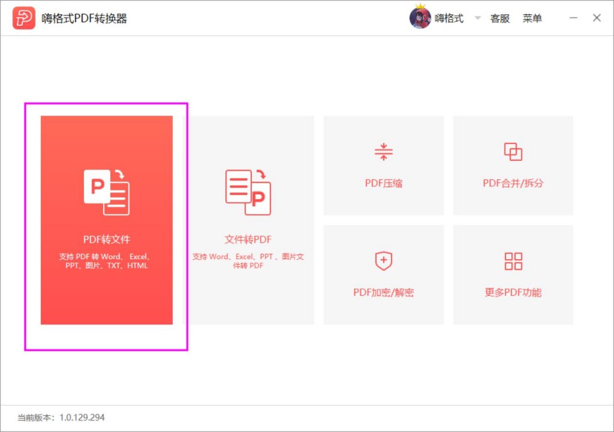614x432 pixels.
Task: Close the converter window
Action: click(597, 17)
